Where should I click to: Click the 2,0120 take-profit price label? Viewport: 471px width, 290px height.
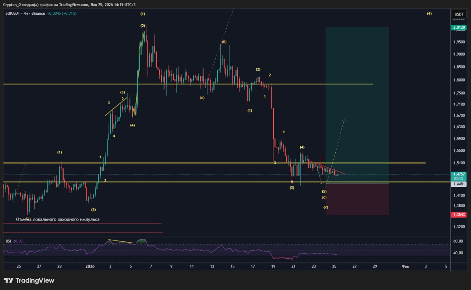[459, 27]
